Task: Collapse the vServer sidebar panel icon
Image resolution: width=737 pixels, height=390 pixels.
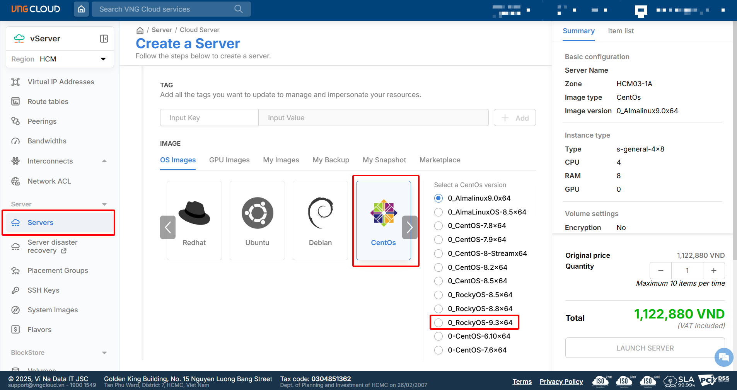Action: [x=104, y=39]
